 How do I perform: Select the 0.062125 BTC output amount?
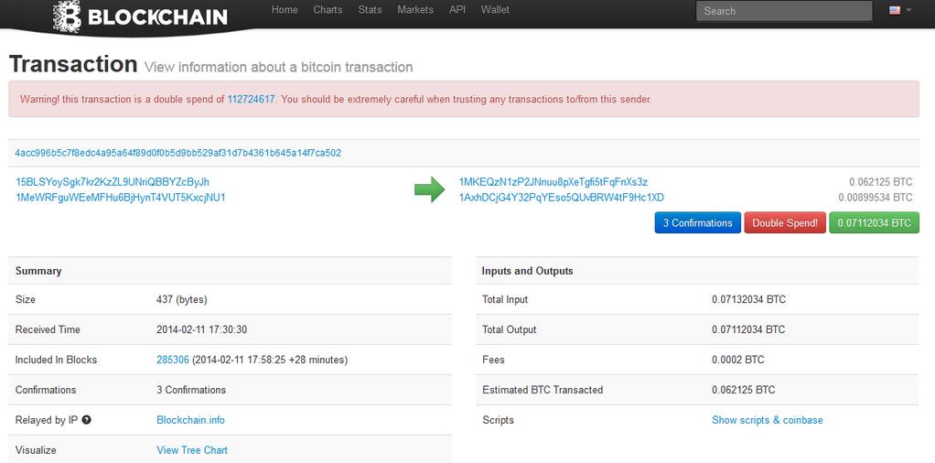[x=881, y=182]
